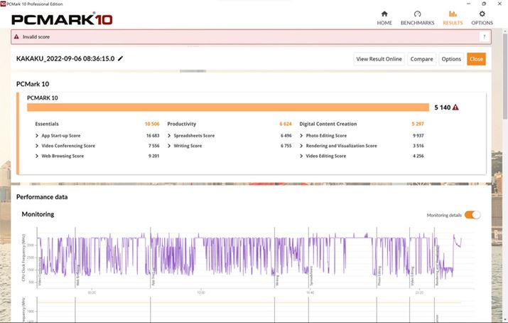The image size is (508, 323).
Task: Expand the Spreadsheets Score row
Action: [x=170, y=135]
